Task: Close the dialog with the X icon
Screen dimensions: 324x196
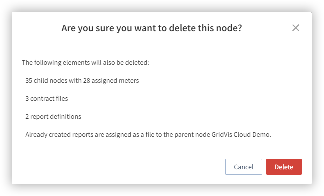Action: click(x=295, y=28)
